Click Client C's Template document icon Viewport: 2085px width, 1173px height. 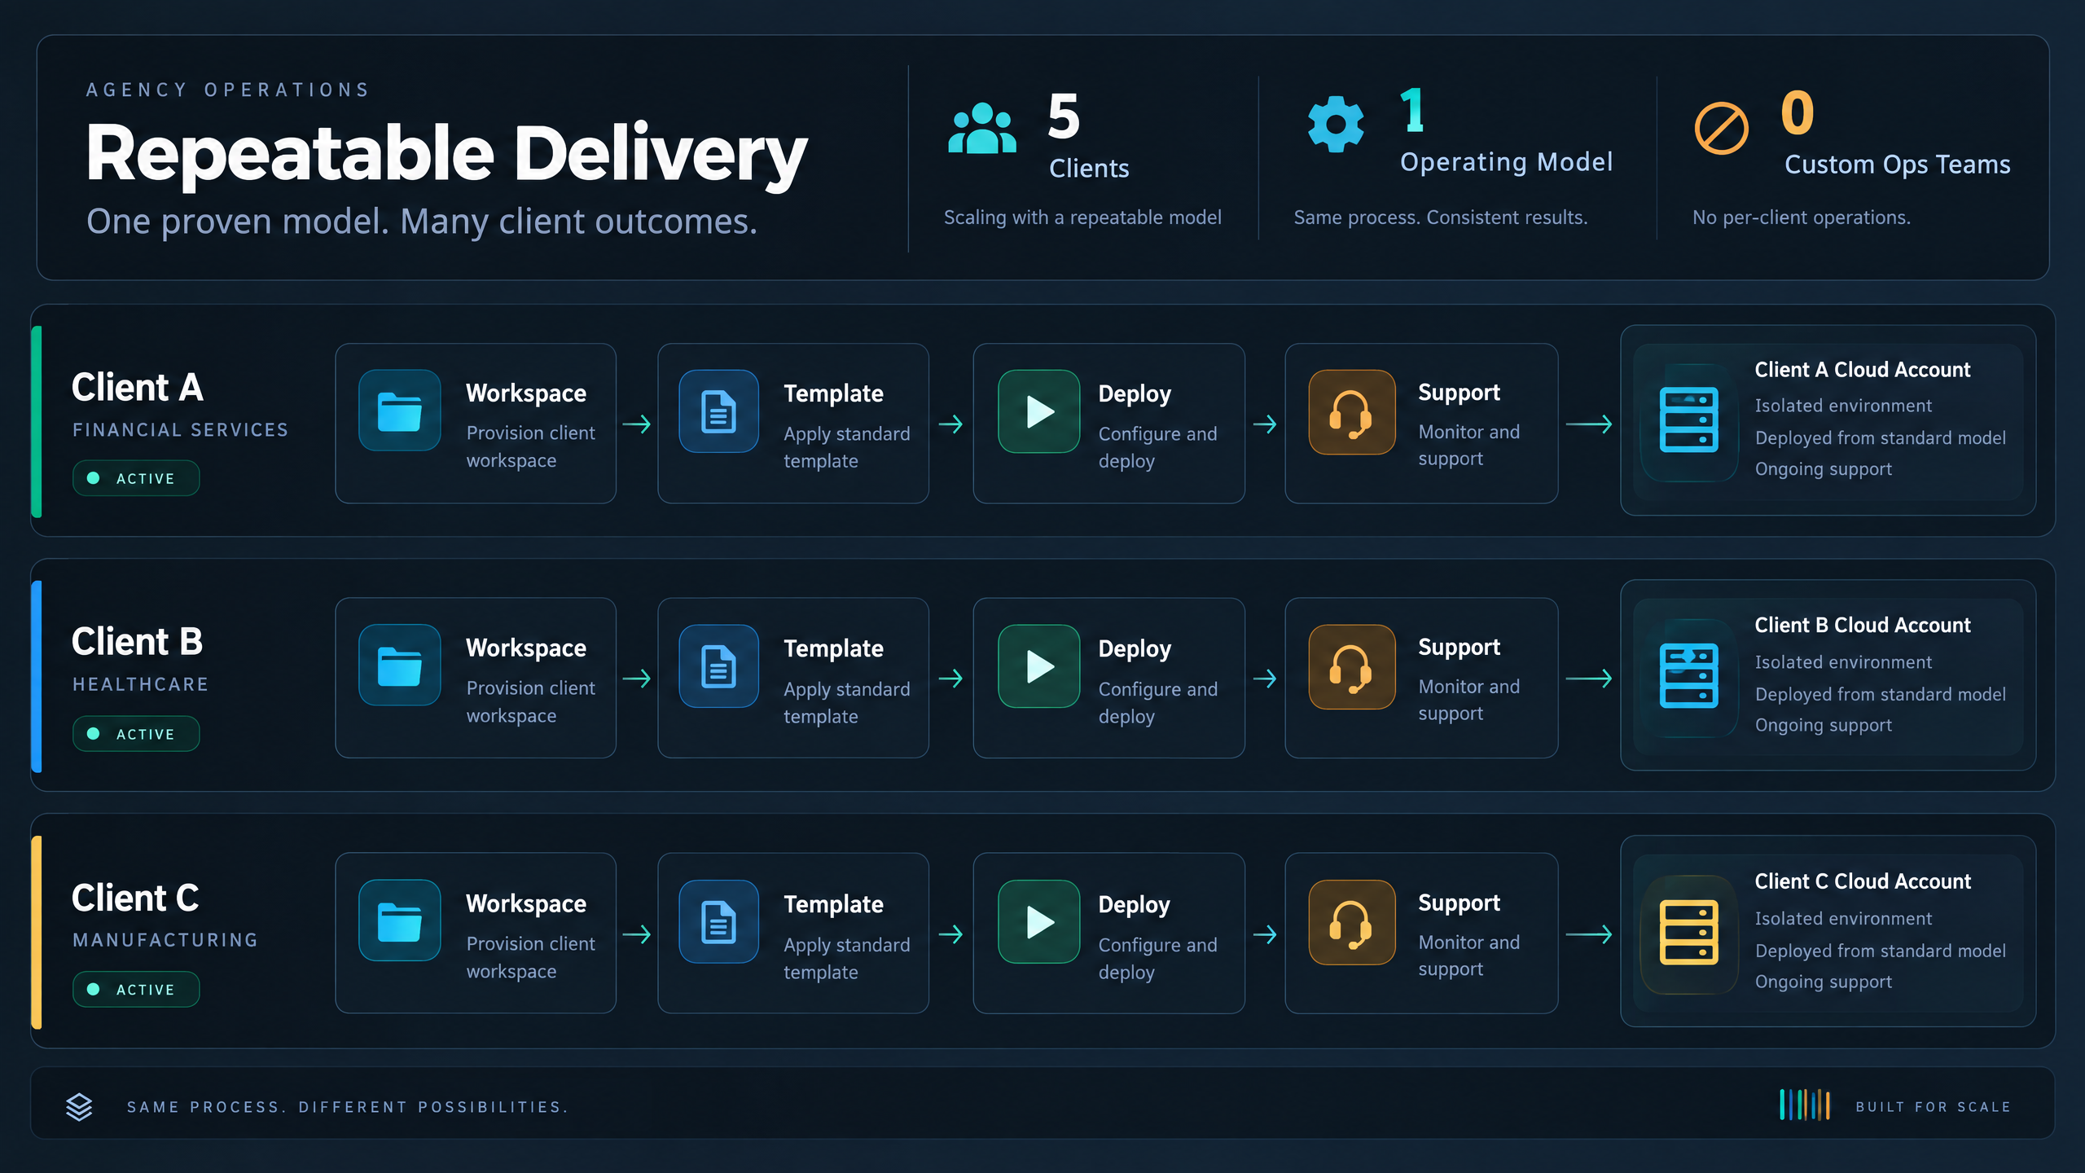718,921
